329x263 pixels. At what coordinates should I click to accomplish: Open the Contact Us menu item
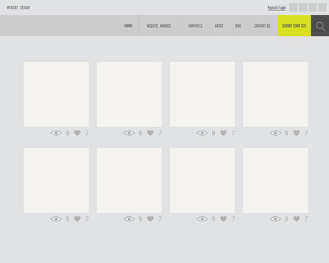(262, 26)
